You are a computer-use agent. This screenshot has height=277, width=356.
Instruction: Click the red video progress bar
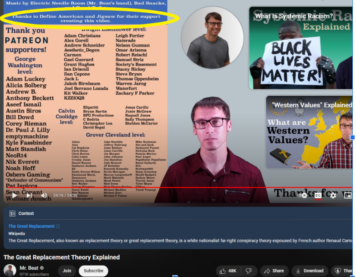[x=137, y=187]
